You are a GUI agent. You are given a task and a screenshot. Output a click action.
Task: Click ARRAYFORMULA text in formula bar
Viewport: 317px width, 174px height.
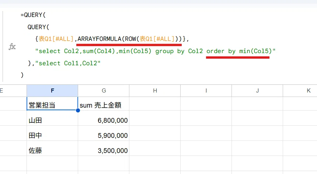click(x=99, y=39)
